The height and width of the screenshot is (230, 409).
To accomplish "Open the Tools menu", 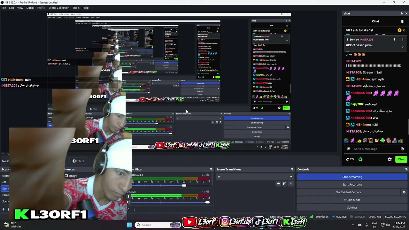I will (x=76, y=8).
